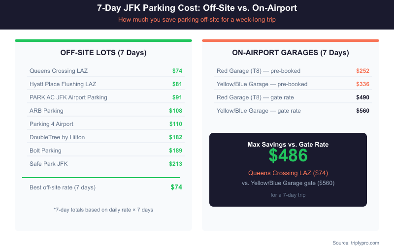
Task: Click the OFF-SITE LOTS (7 Days) heading
Action: click(x=103, y=53)
